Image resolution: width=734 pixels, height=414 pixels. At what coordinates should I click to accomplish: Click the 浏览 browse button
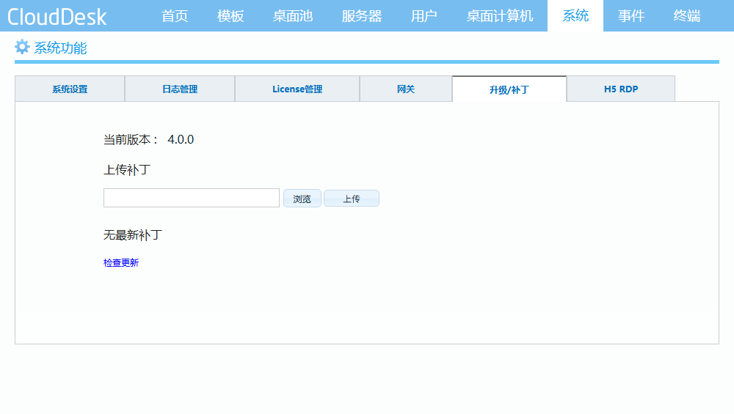pyautogui.click(x=302, y=199)
